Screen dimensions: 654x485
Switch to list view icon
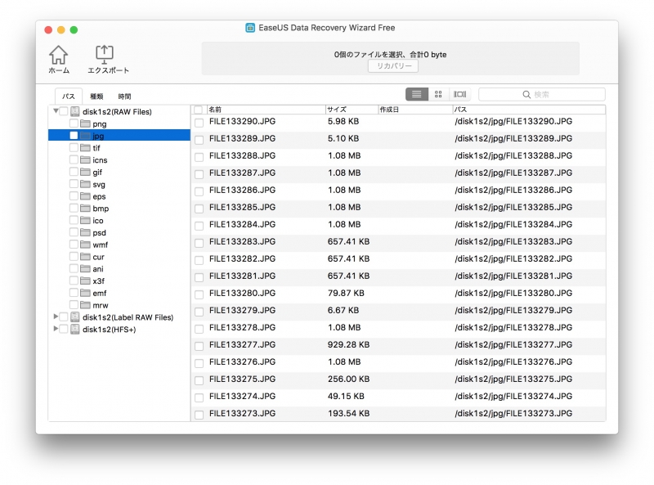click(x=416, y=95)
